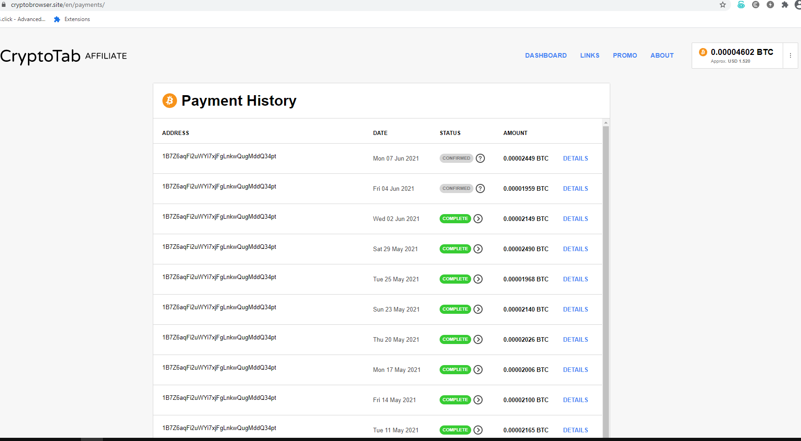Click the arrow icon next to 02 Jun payment
The width and height of the screenshot is (801, 441).
(478, 219)
